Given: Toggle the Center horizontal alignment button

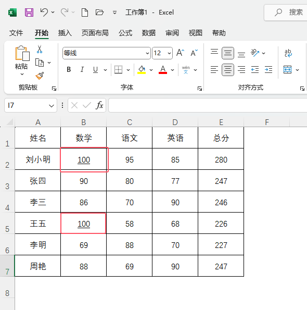Looking at the screenshot, I should tap(228, 70).
